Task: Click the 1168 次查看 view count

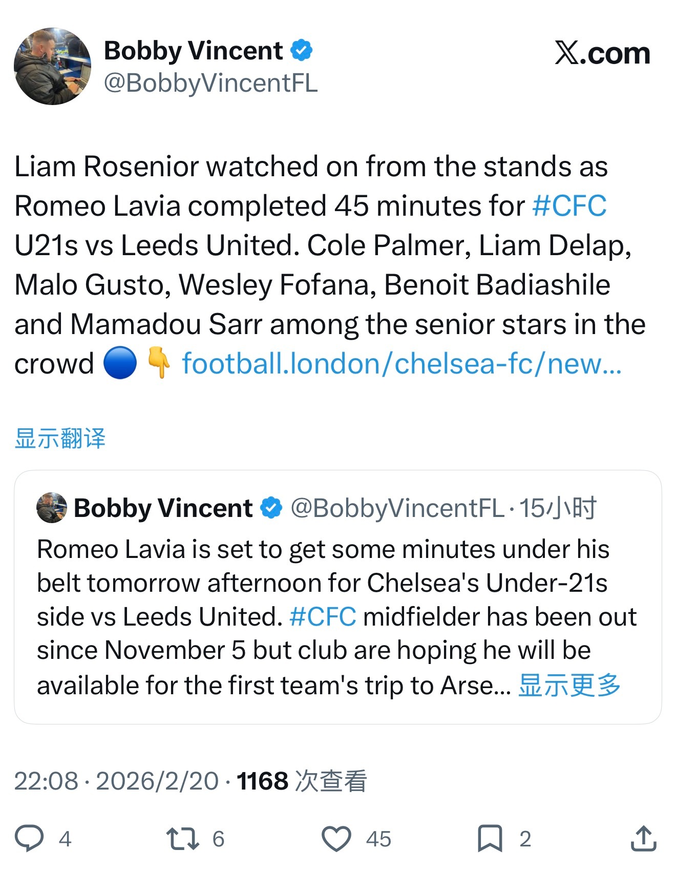Action: [302, 781]
